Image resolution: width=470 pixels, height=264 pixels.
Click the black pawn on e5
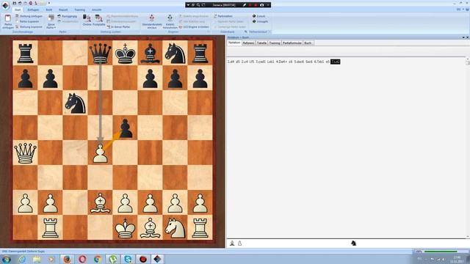point(126,128)
